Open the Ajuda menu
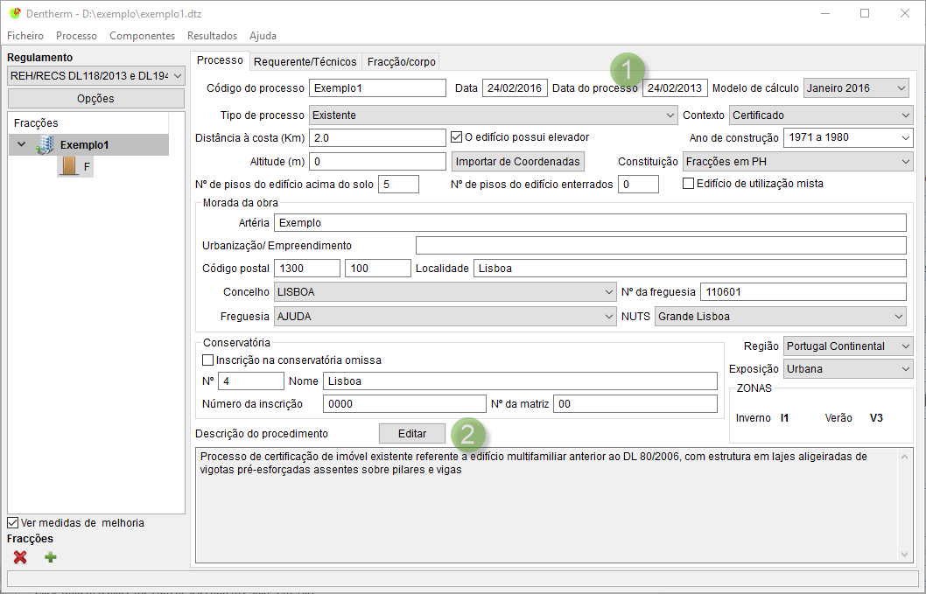Screen dimensions: 926x594 pyautogui.click(x=263, y=36)
